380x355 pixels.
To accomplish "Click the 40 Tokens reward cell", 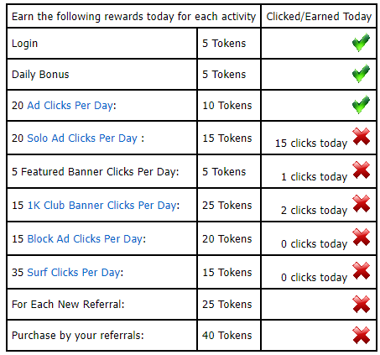I will point(229,336).
